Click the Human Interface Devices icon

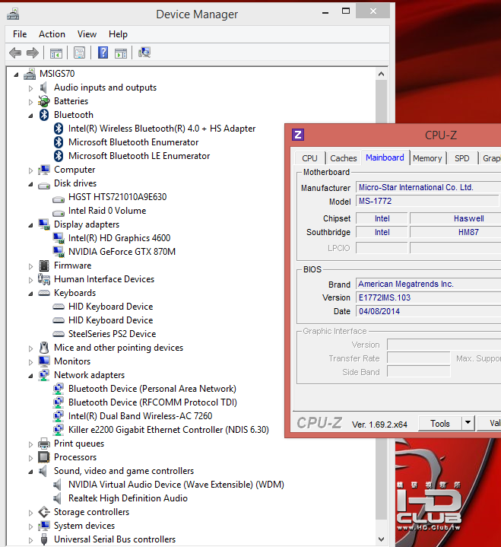tap(44, 279)
